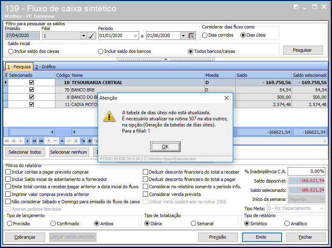The image size is (332, 248).
Task: Open the Período end date dropdown arrow
Action: [183, 35]
